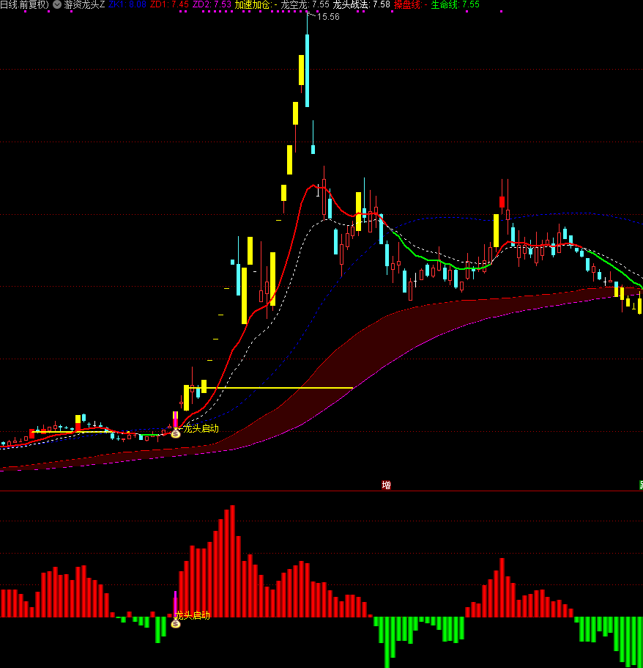Click the tallest red histogram bar in lower panel
Image resolution: width=643 pixels, height=668 pixels.
click(232, 561)
